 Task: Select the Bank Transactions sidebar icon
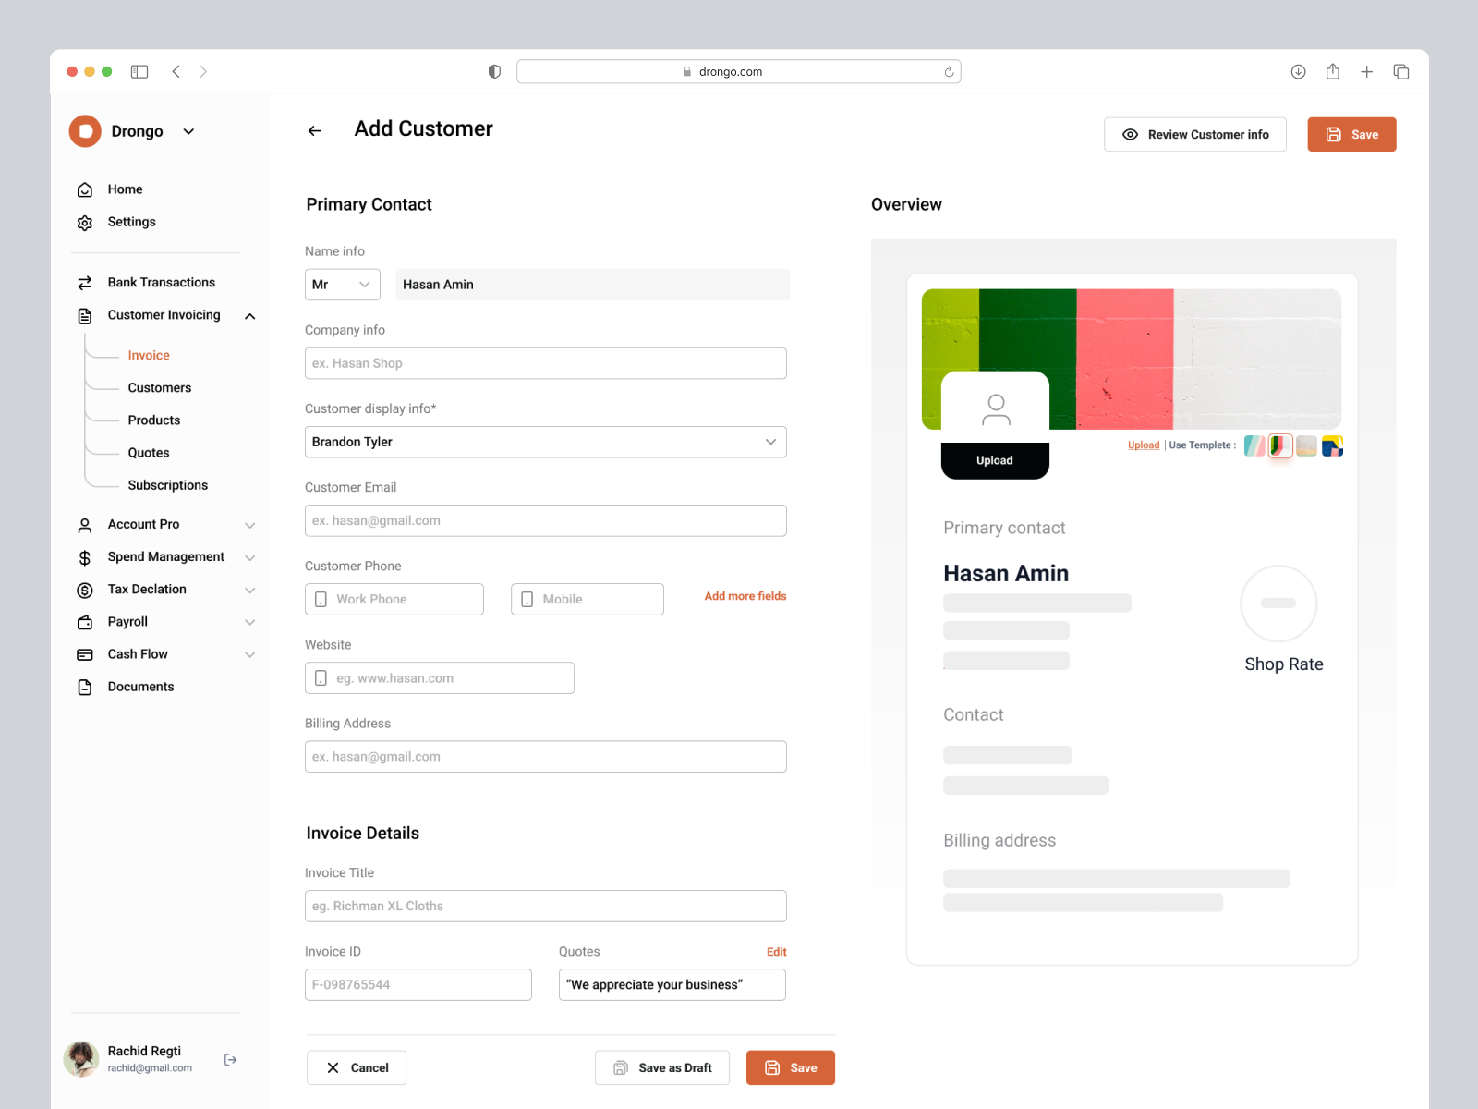[84, 282]
